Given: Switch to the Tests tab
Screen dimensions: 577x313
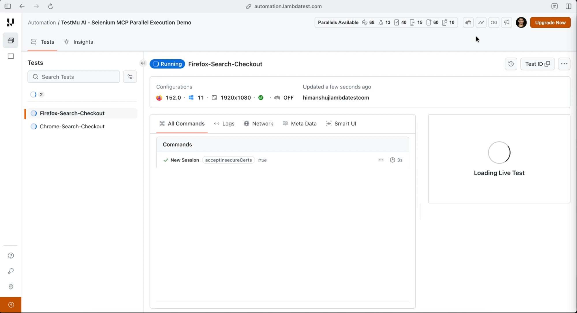Looking at the screenshot, I should tap(42, 42).
